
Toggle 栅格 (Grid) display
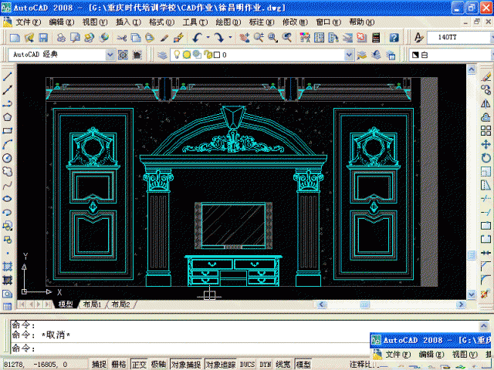(x=119, y=365)
